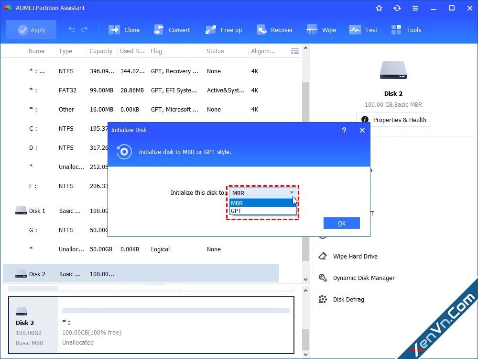
Task: Close the Initialize Disk dialog
Action: click(x=362, y=130)
